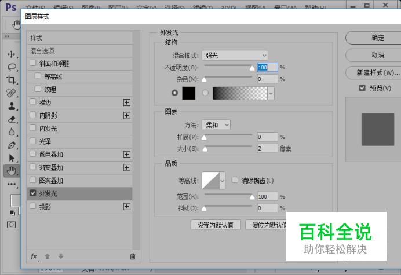The width and height of the screenshot is (401, 275).
Task: Select the Lasso tool
Action: (12, 67)
